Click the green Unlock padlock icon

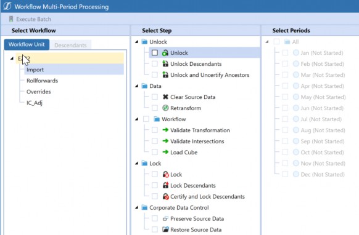165,53
